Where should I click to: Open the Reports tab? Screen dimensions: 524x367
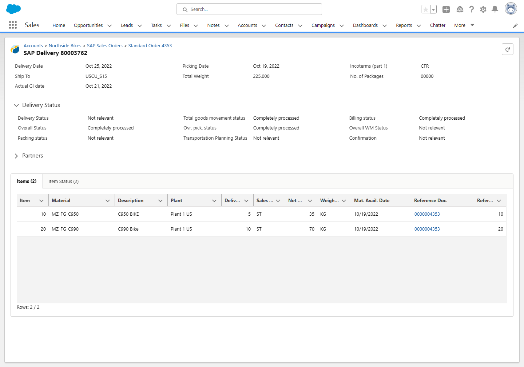click(404, 25)
